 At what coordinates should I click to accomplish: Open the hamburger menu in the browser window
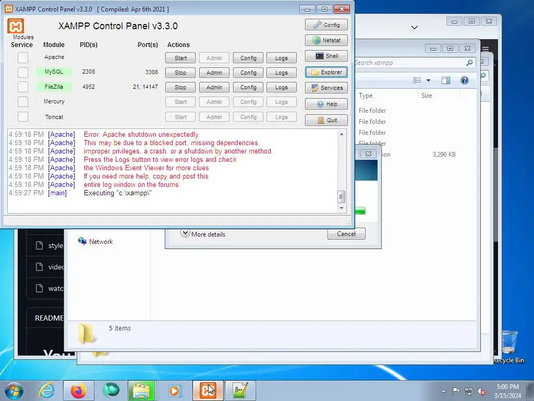486,49
